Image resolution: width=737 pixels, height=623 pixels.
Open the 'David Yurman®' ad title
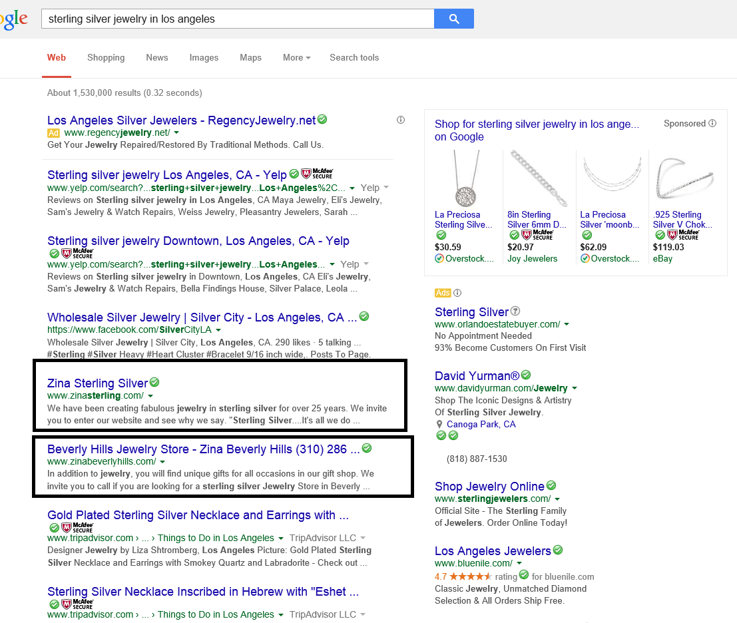(x=477, y=376)
